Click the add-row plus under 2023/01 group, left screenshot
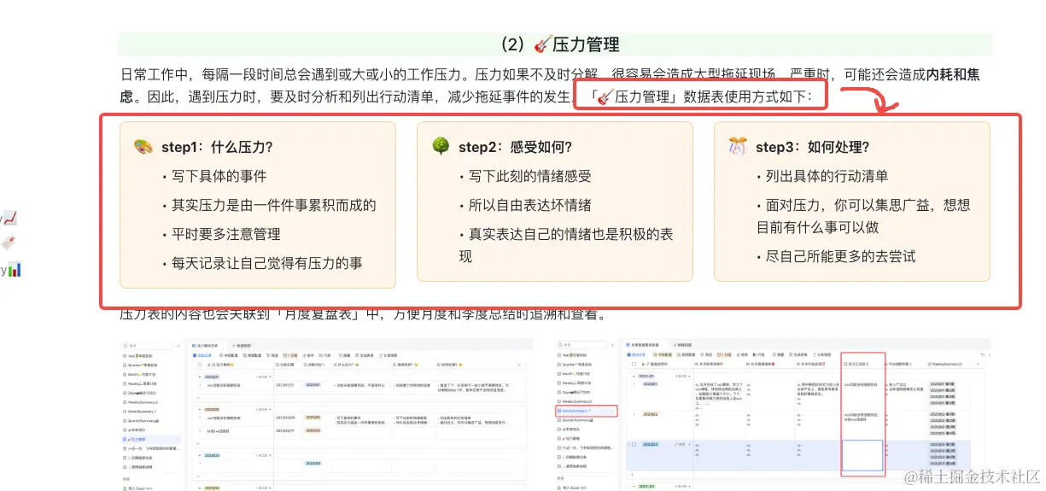 point(198,398)
